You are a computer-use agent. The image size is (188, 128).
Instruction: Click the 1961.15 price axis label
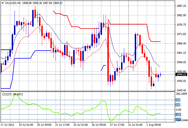[x=181, y=53]
